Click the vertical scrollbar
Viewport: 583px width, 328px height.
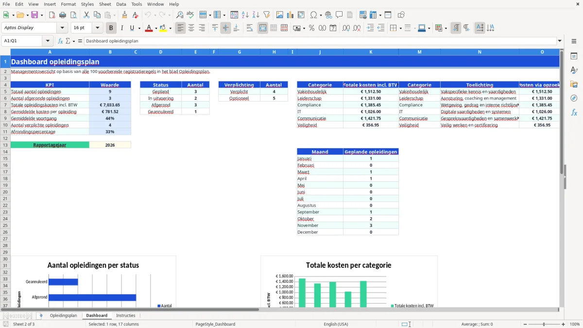(x=561, y=177)
